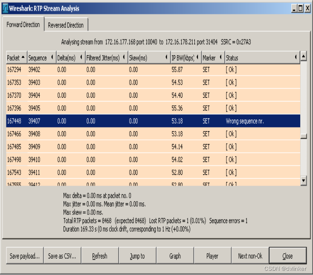Select the row for packet 167498
Viewport: 313px width, 275px height.
(153, 159)
